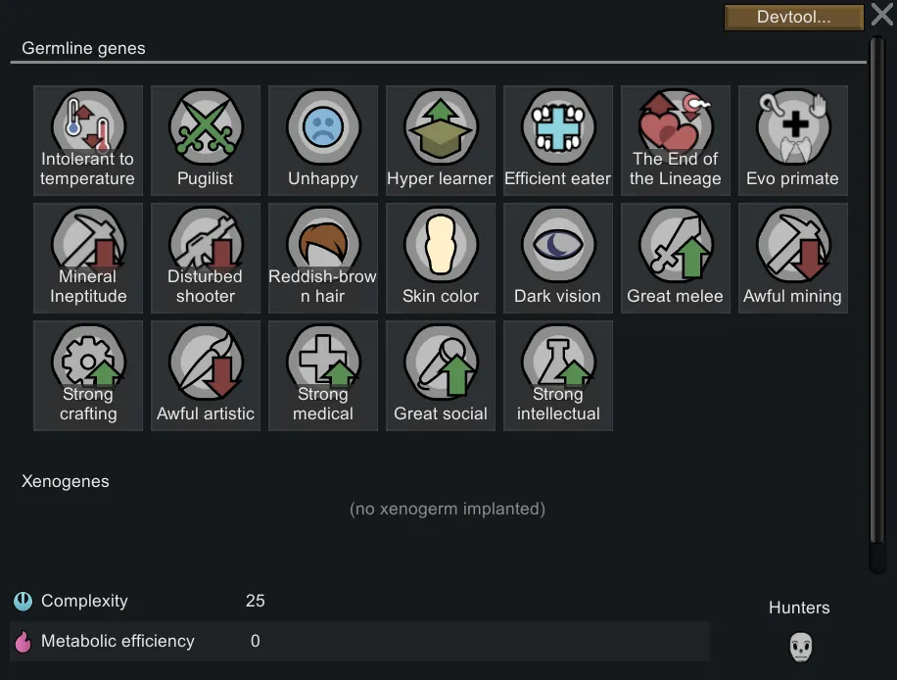Image resolution: width=897 pixels, height=680 pixels.
Task: Select the Skin color gene
Action: (441, 258)
